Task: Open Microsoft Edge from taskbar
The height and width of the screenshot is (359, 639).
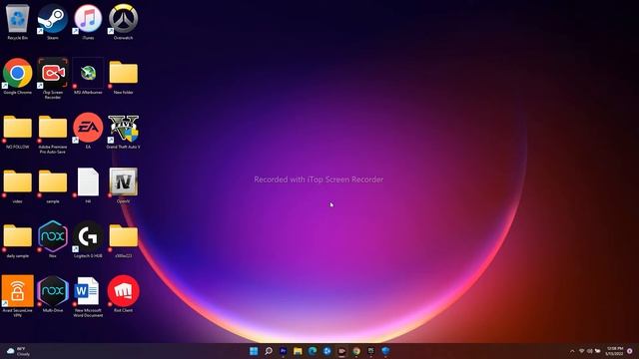Action: coord(313,351)
